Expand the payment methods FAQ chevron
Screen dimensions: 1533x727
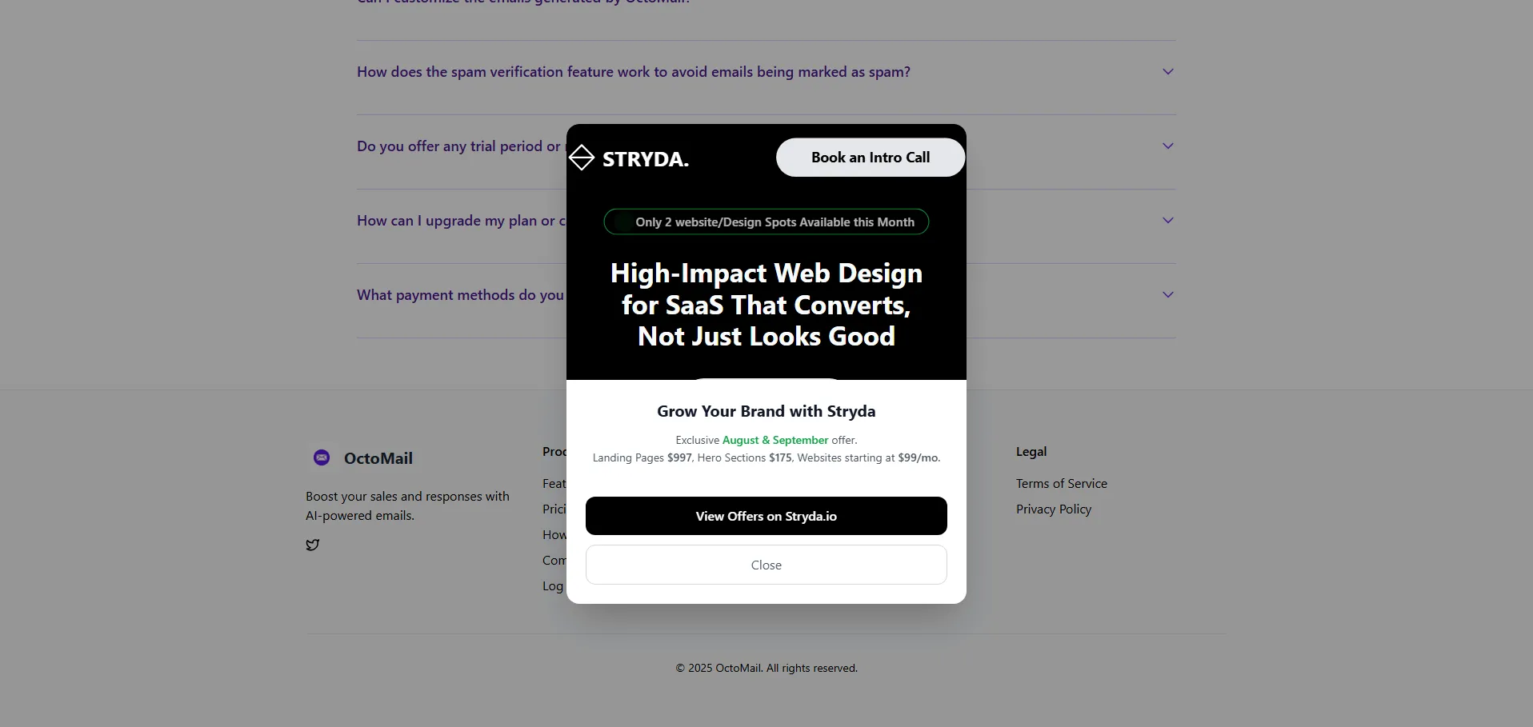point(1167,295)
